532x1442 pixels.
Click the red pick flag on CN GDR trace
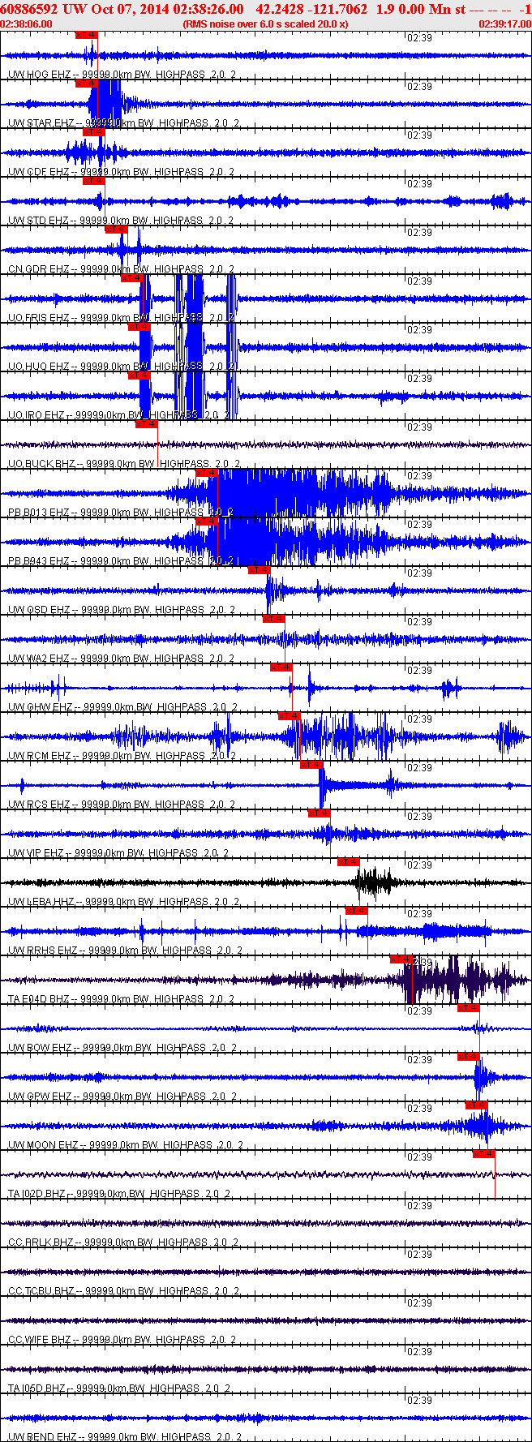click(x=116, y=230)
